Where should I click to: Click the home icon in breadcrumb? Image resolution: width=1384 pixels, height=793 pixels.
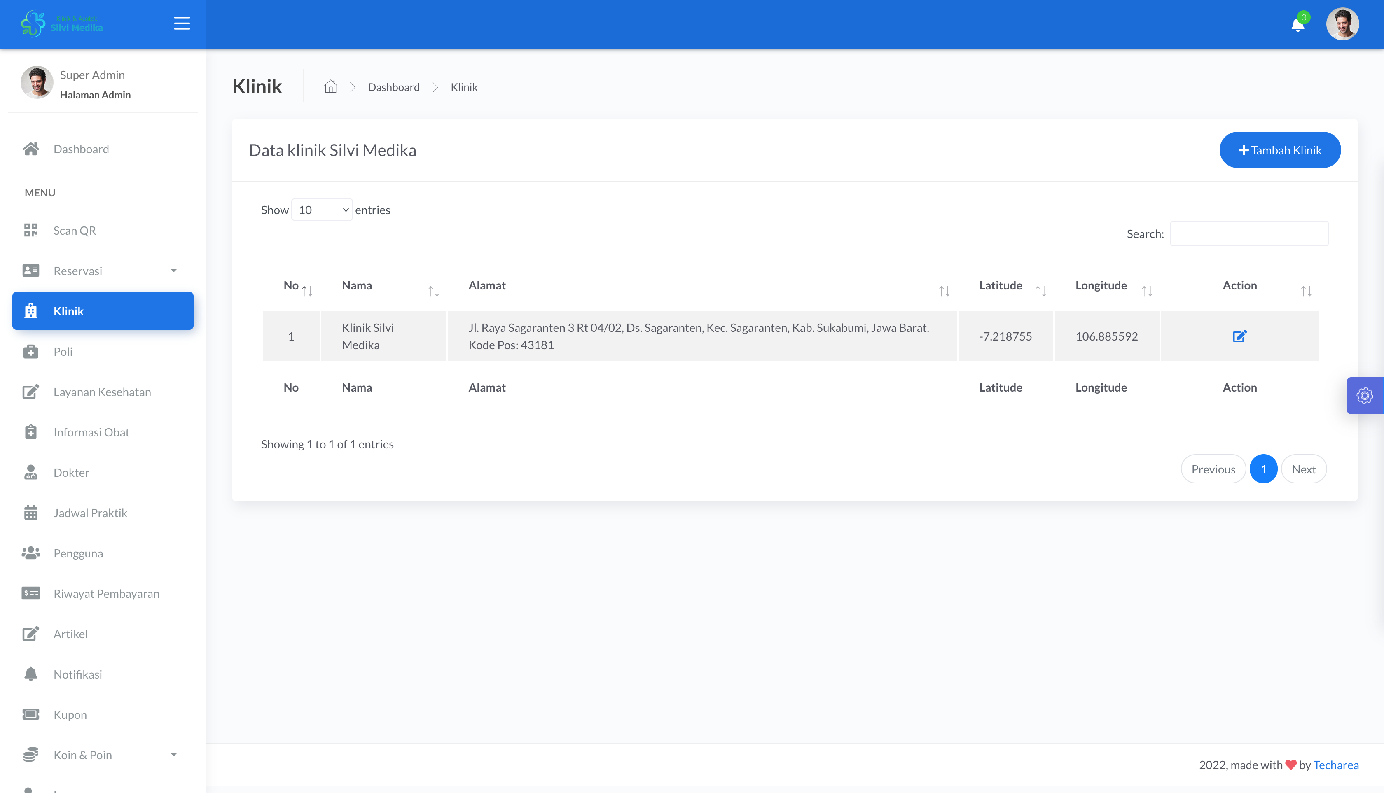[x=330, y=86]
